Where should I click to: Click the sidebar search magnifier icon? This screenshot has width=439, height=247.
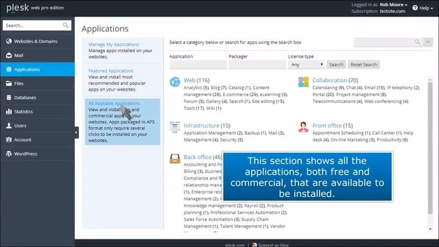pos(66,25)
